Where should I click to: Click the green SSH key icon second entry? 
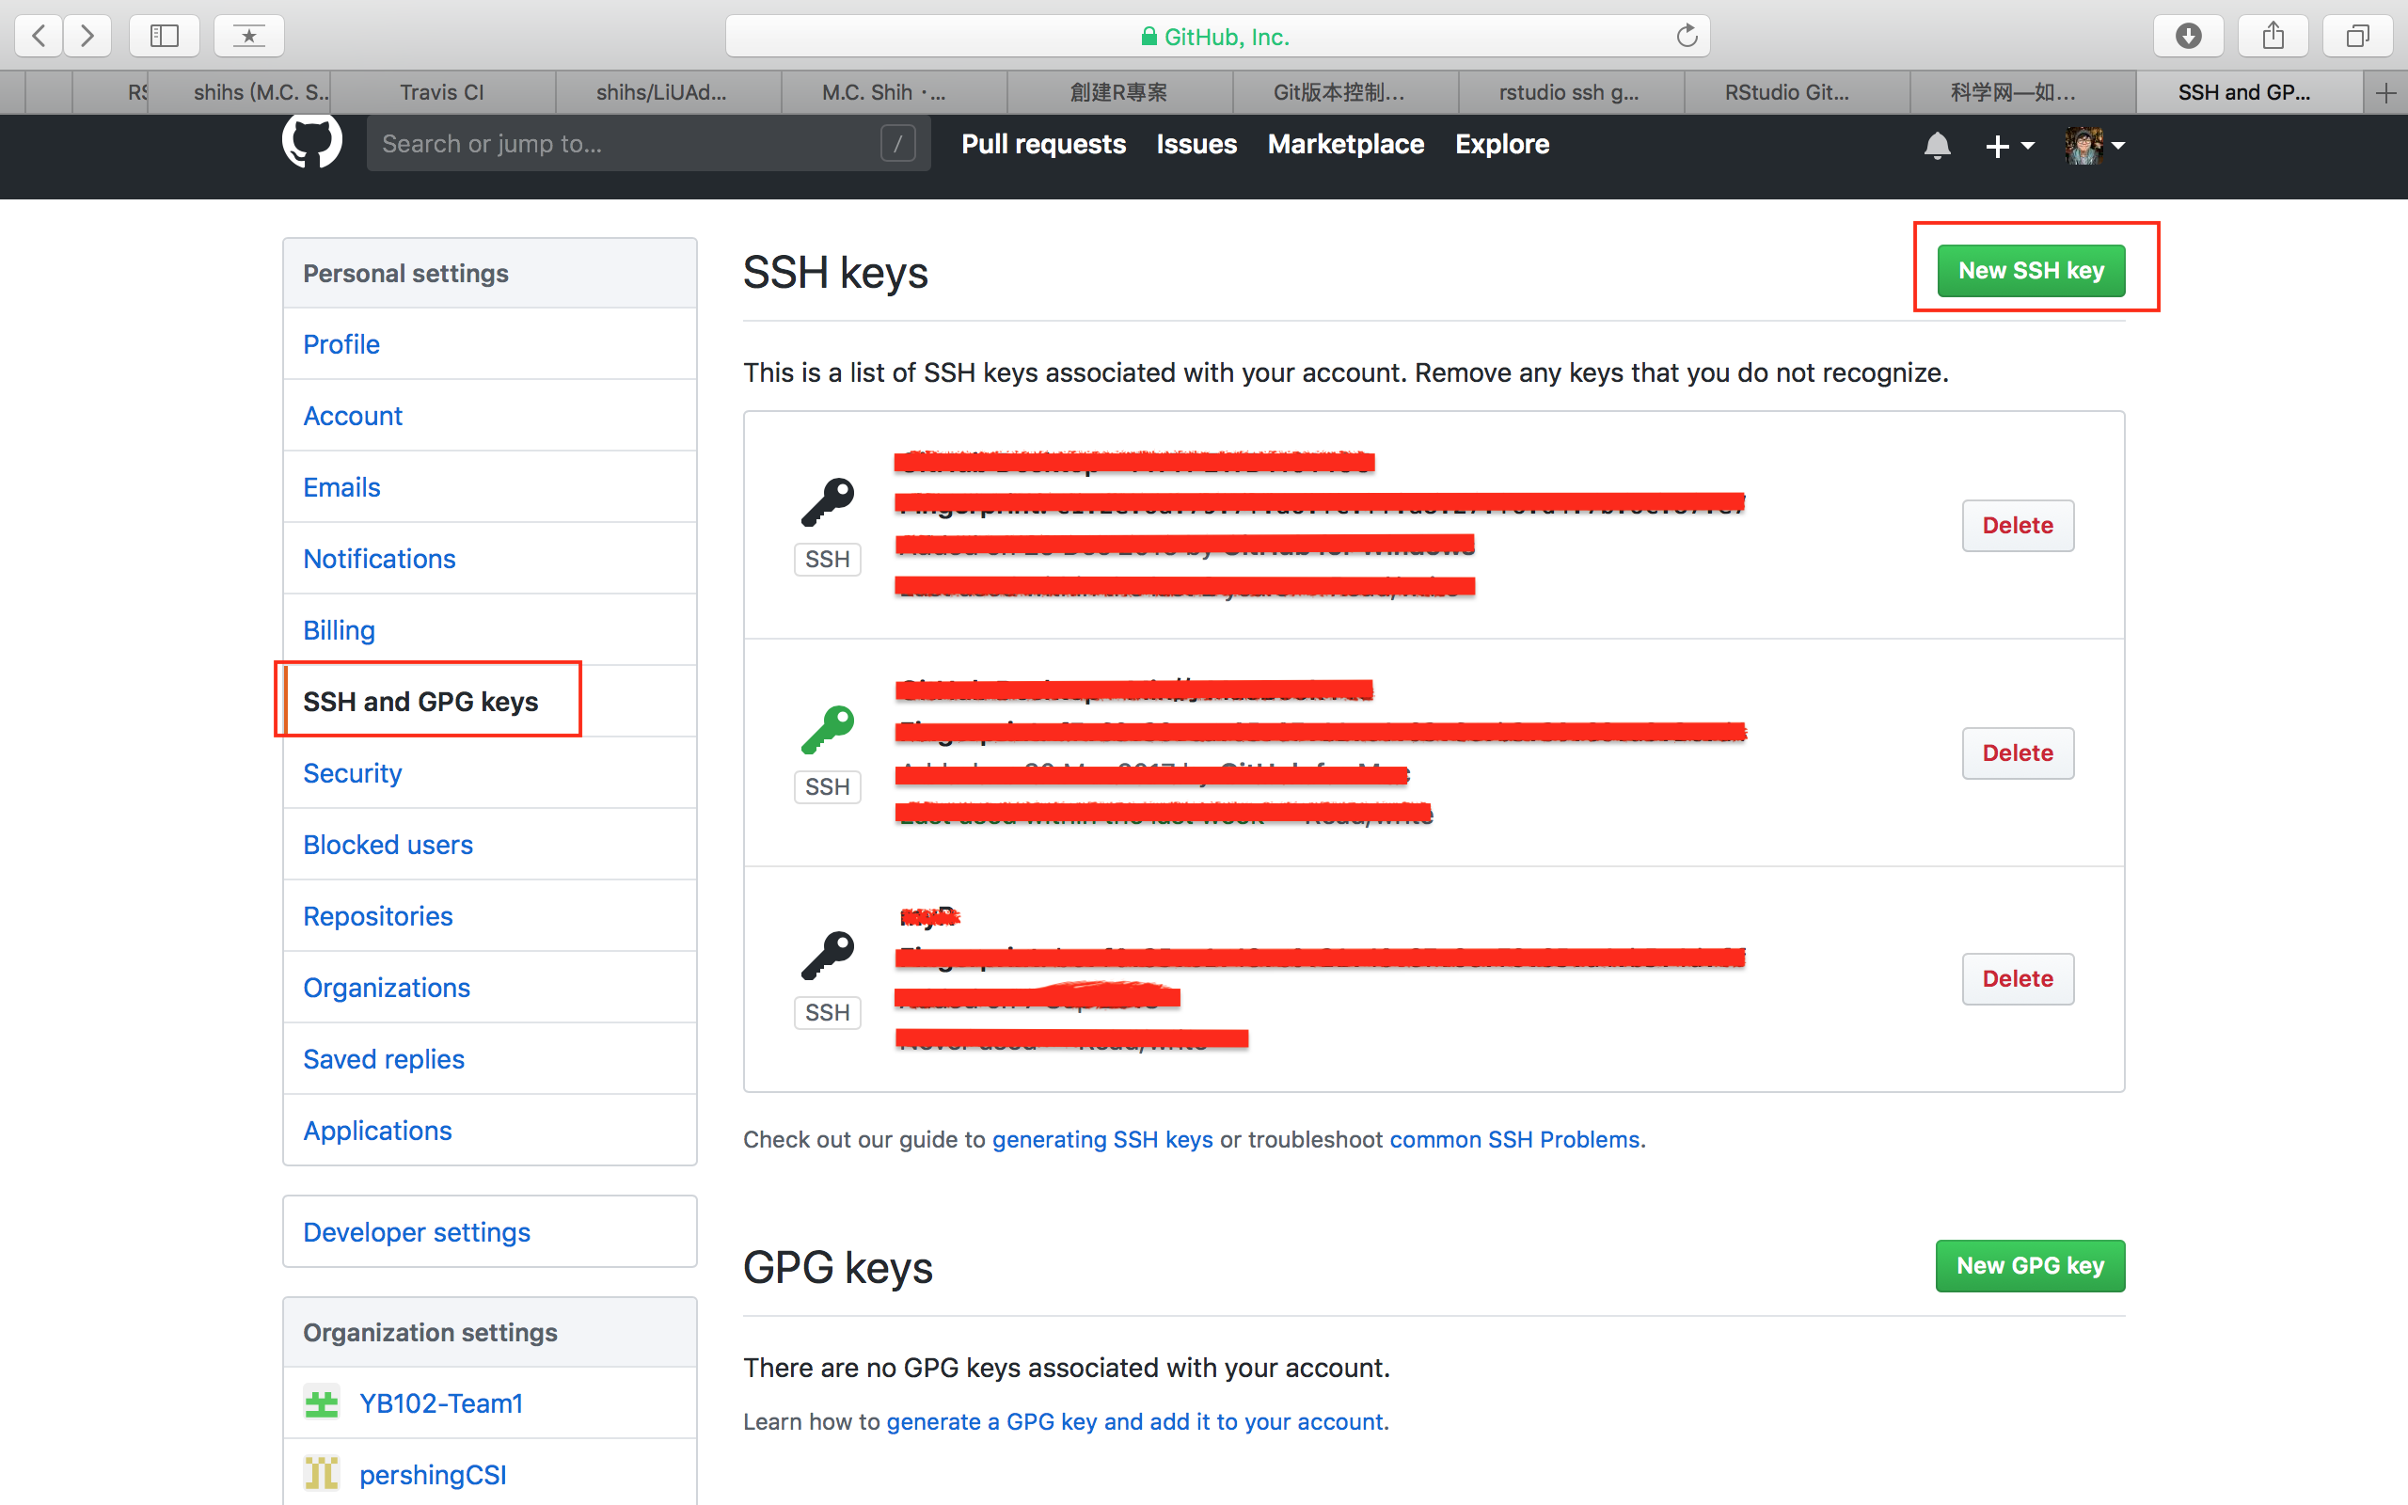[x=823, y=725]
